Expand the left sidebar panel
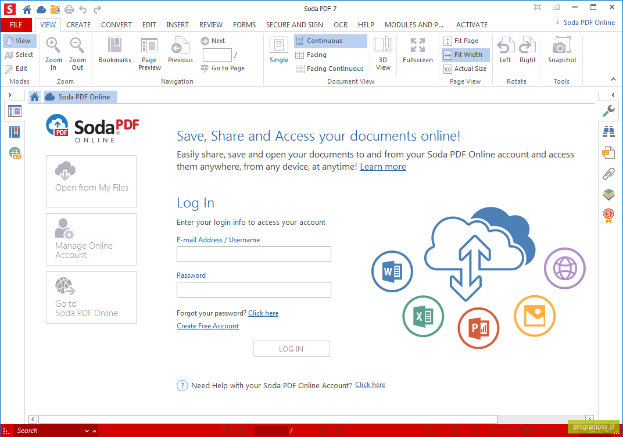The width and height of the screenshot is (623, 437). pos(10,95)
